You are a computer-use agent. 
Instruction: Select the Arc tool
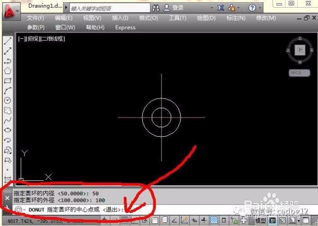tap(8, 91)
